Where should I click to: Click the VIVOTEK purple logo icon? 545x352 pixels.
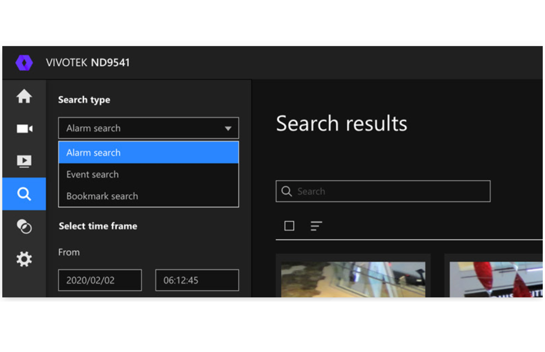click(24, 63)
